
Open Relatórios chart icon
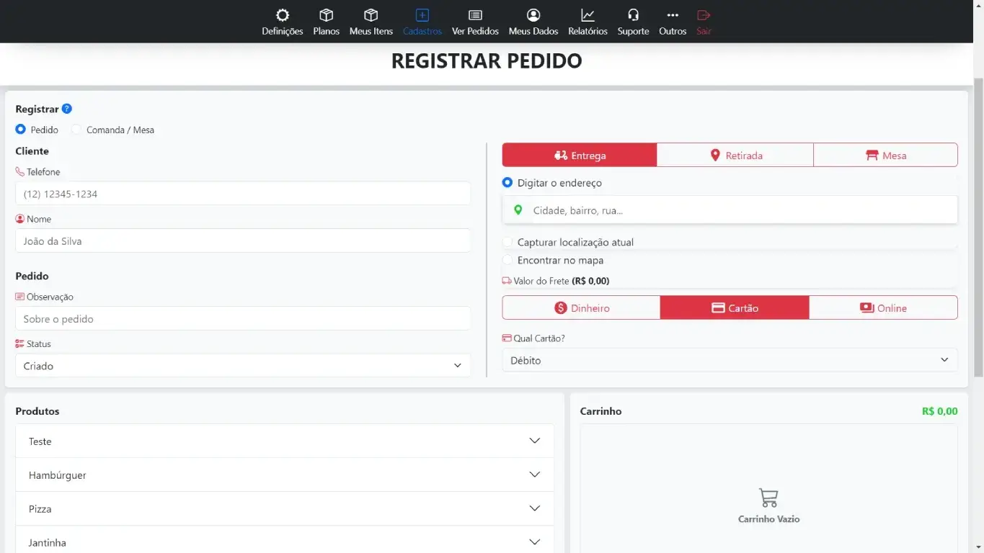(588, 15)
